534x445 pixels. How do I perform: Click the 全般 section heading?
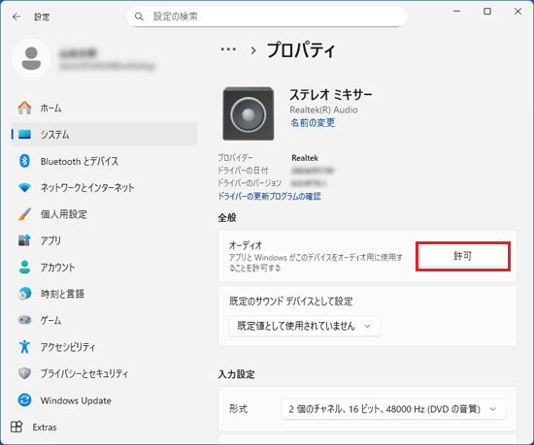227,217
